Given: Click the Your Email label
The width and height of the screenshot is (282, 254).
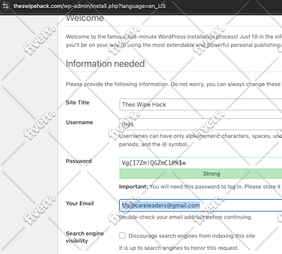Looking at the screenshot, I should click(x=79, y=203).
